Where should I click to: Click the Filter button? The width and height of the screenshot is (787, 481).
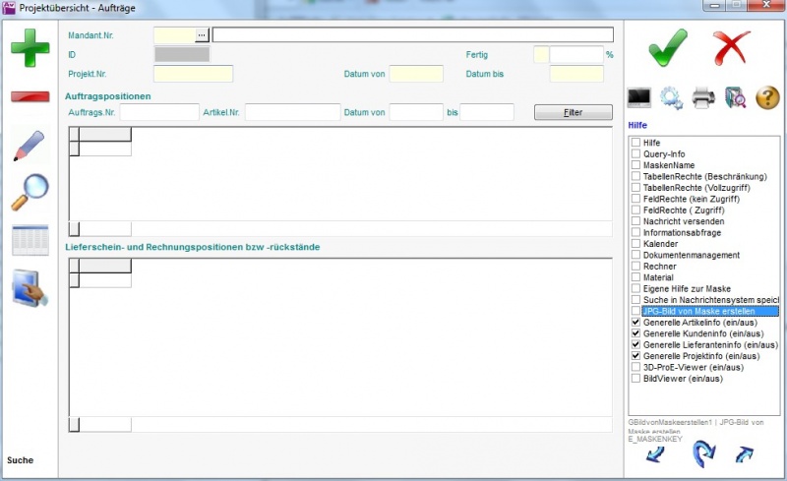click(573, 113)
